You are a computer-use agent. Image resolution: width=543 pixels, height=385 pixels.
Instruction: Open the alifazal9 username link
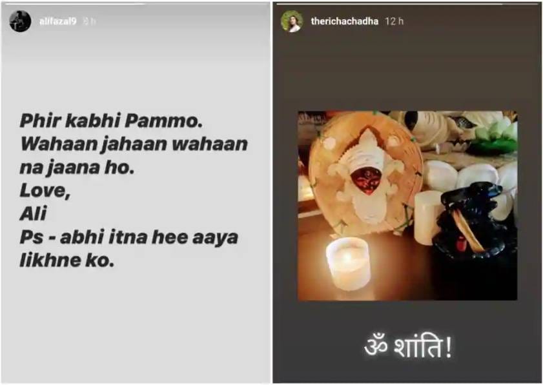57,21
